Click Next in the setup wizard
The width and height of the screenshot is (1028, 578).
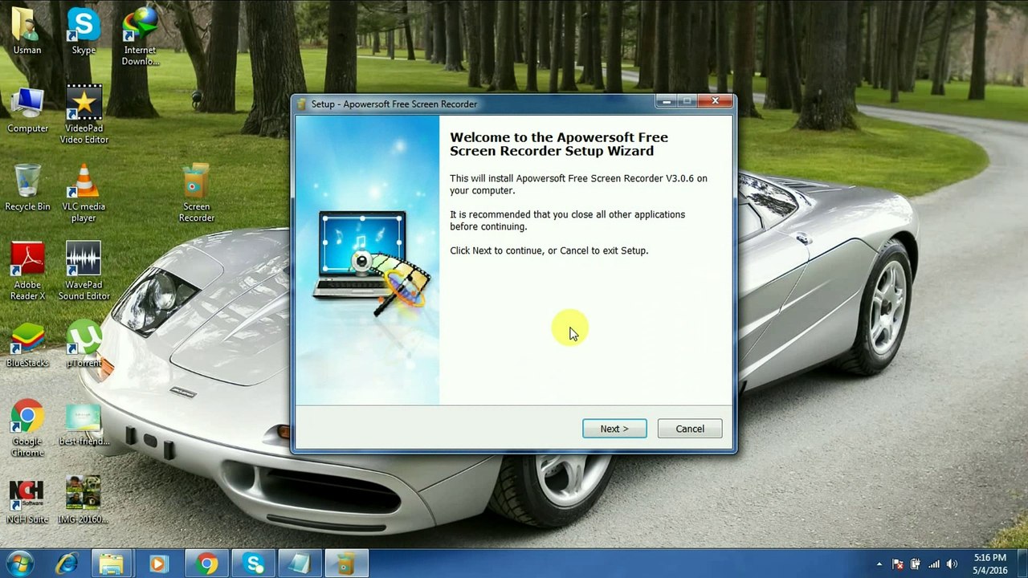pyautogui.click(x=614, y=429)
